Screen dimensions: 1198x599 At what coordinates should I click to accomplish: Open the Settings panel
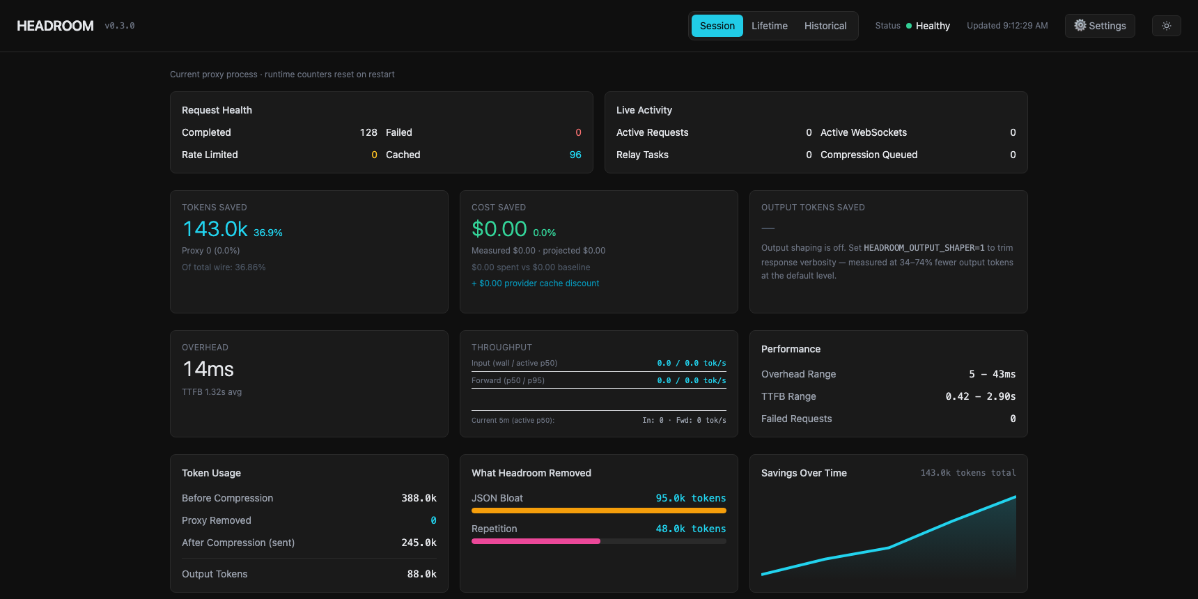pos(1100,26)
